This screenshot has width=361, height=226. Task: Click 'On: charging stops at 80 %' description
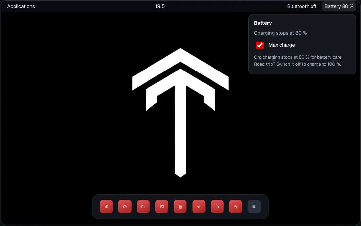298,57
